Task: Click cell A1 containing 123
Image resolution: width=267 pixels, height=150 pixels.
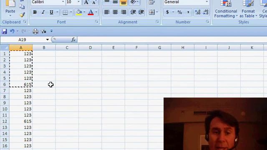Action: [21, 54]
